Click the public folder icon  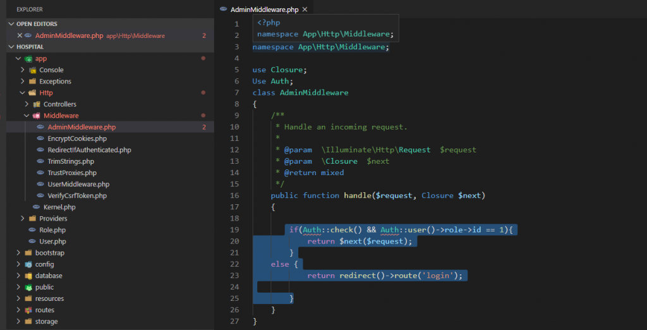pyautogui.click(x=28, y=287)
